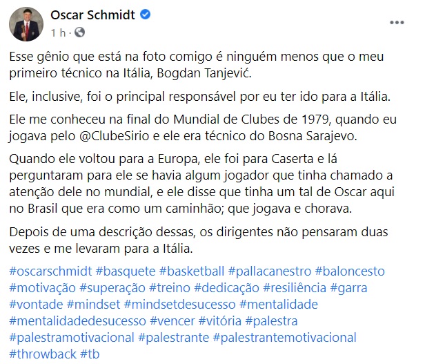Open the Oscar Schmidt profile name link
This screenshot has width=425, height=364.
[x=93, y=15]
